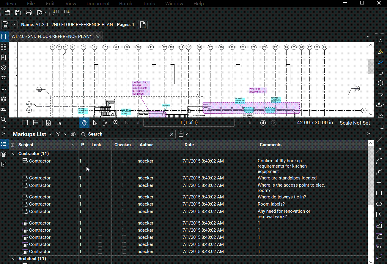Activate the Select Text tool
Image resolution: width=387 pixels, height=264 pixels.
click(105, 123)
